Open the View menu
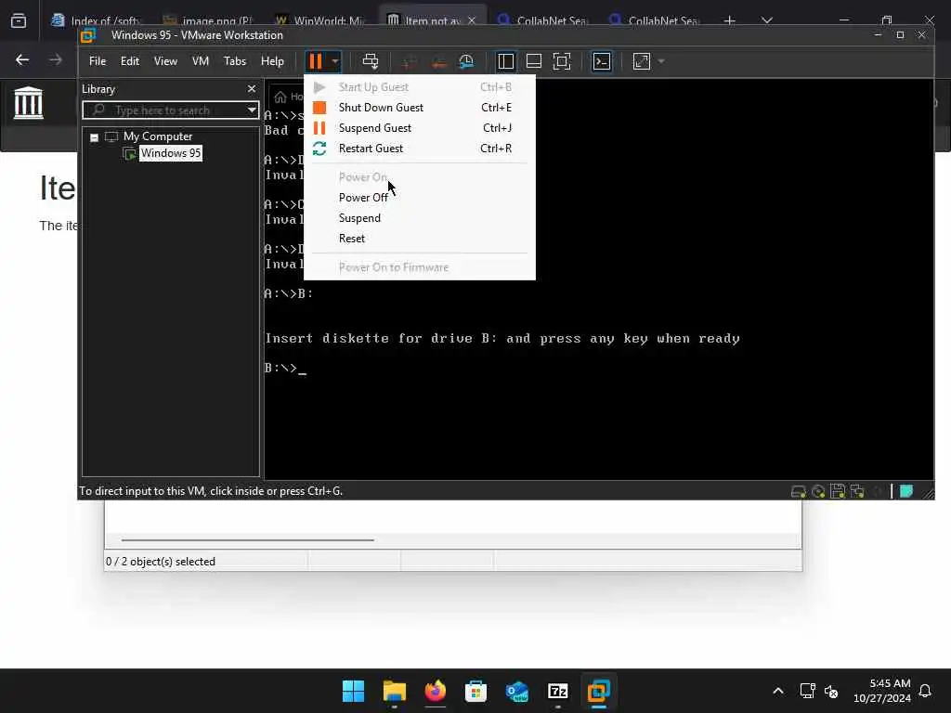The width and height of the screenshot is (951, 713). click(165, 61)
